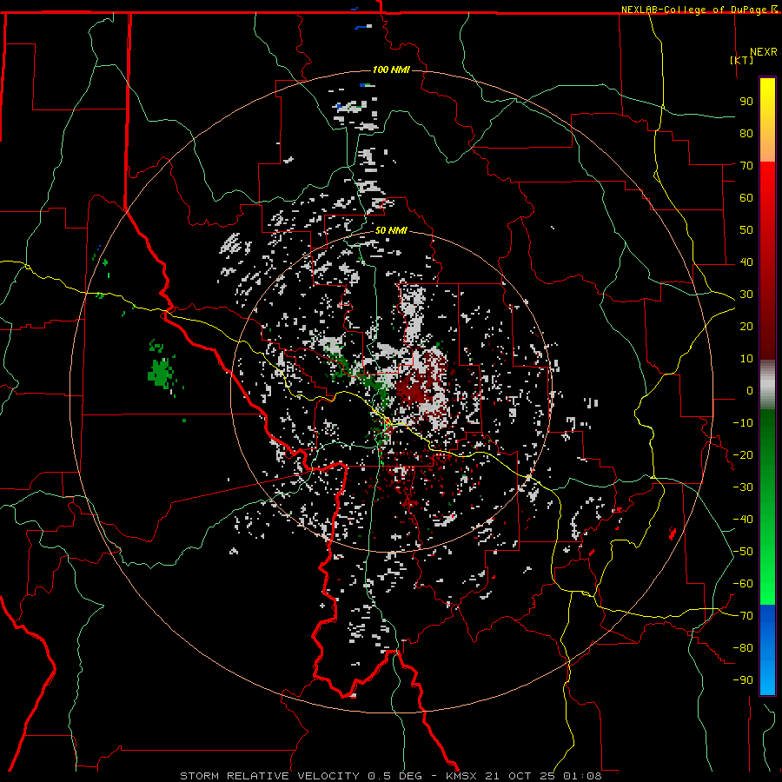Click the NEXLAB-College of DuPage credit text
This screenshot has width=782, height=782.
pyautogui.click(x=695, y=10)
